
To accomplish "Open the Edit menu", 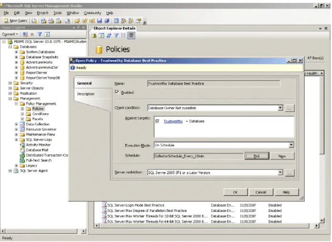I will [x=17, y=13].
